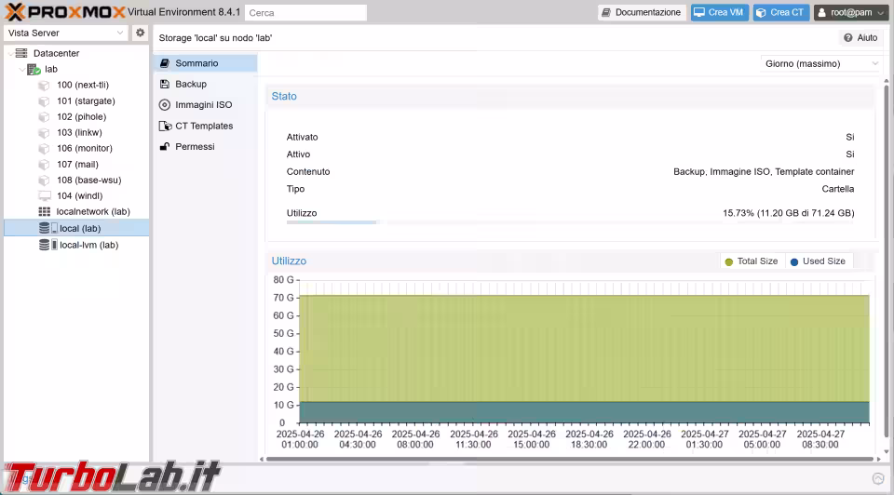The width and height of the screenshot is (894, 495).
Task: Click the Backup floppy icon
Action: click(164, 84)
